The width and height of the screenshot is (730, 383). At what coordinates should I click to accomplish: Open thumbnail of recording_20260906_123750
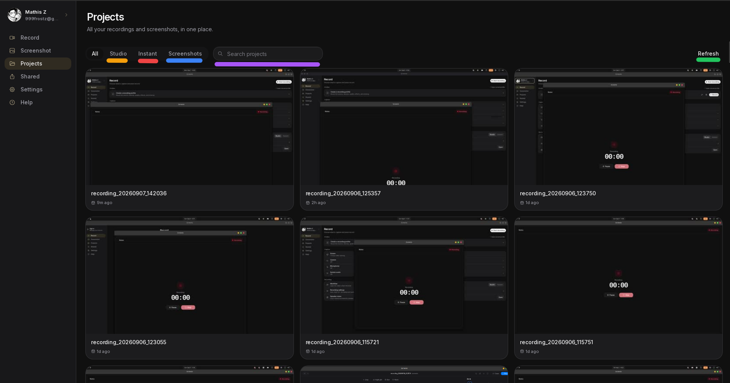[x=618, y=127]
